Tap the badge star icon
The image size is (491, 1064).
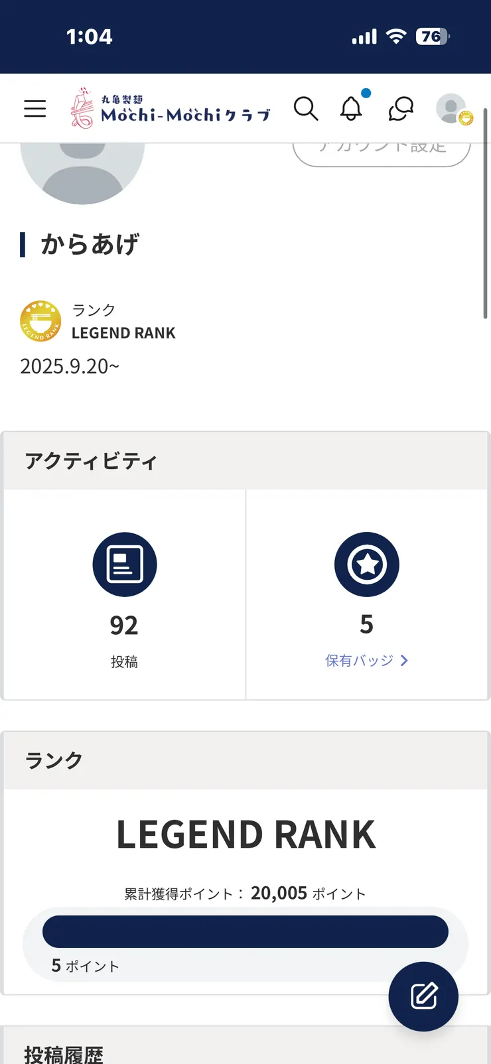click(367, 565)
